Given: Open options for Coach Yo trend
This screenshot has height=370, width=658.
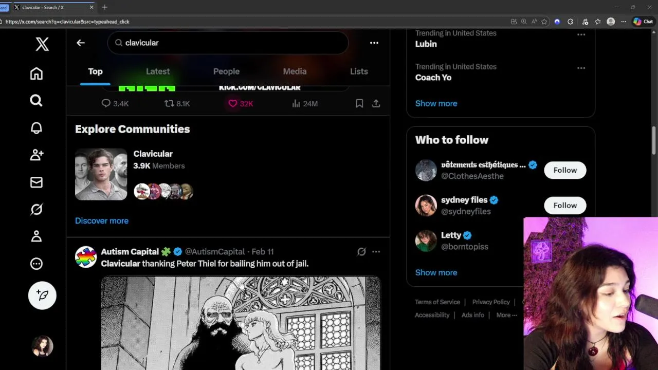Looking at the screenshot, I should pos(581,68).
